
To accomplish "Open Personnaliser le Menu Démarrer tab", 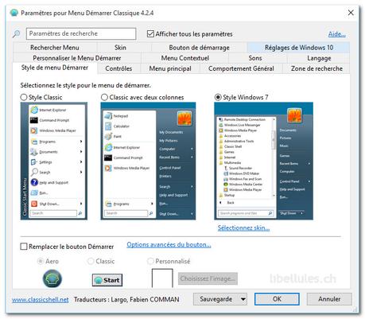I will pyautogui.click(x=77, y=58).
